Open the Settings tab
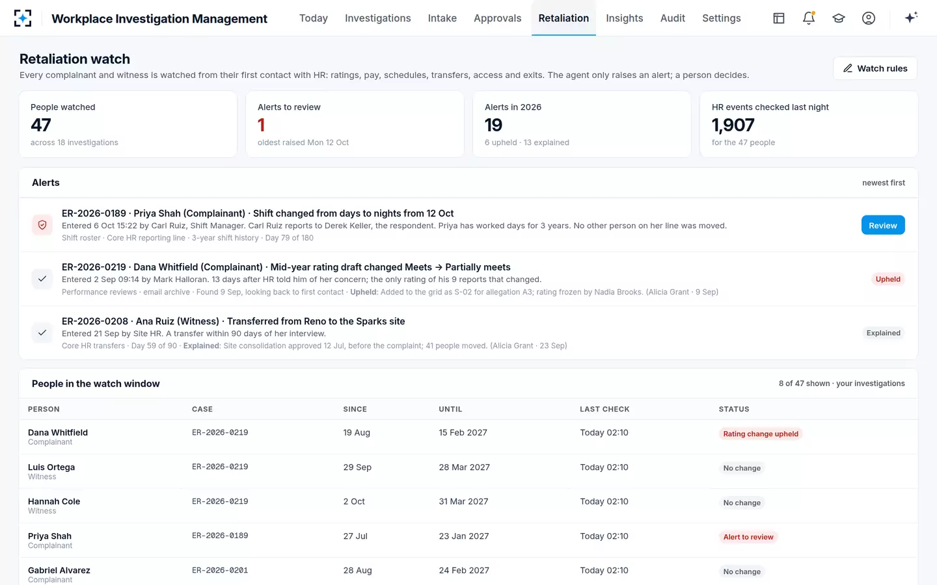937x585 pixels. coord(722,18)
